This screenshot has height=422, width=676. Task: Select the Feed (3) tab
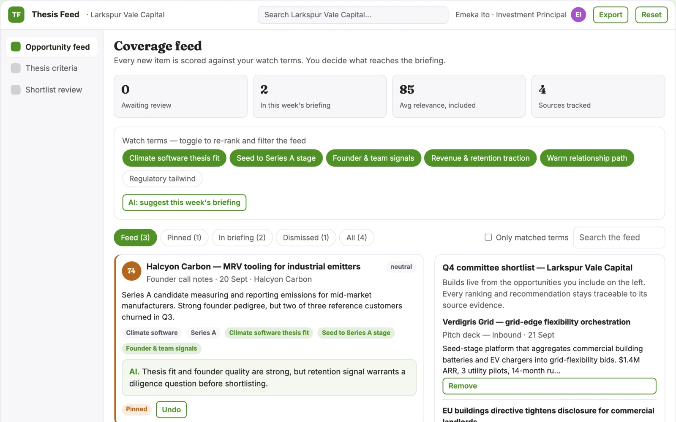135,238
